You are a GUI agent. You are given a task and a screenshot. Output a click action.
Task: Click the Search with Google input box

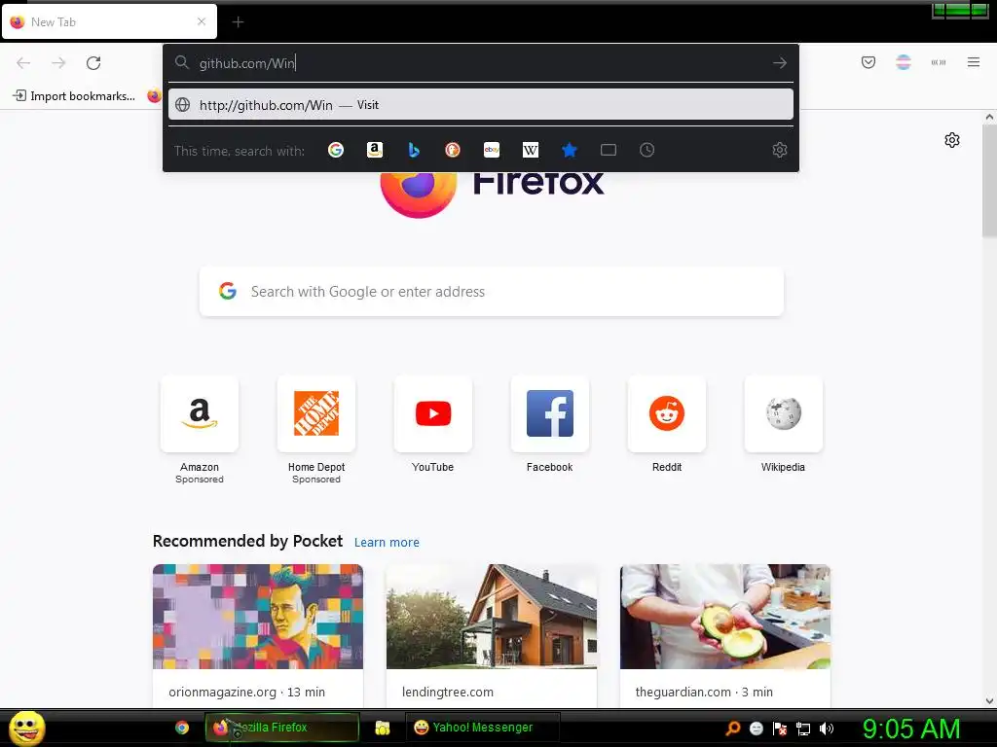pos(492,292)
